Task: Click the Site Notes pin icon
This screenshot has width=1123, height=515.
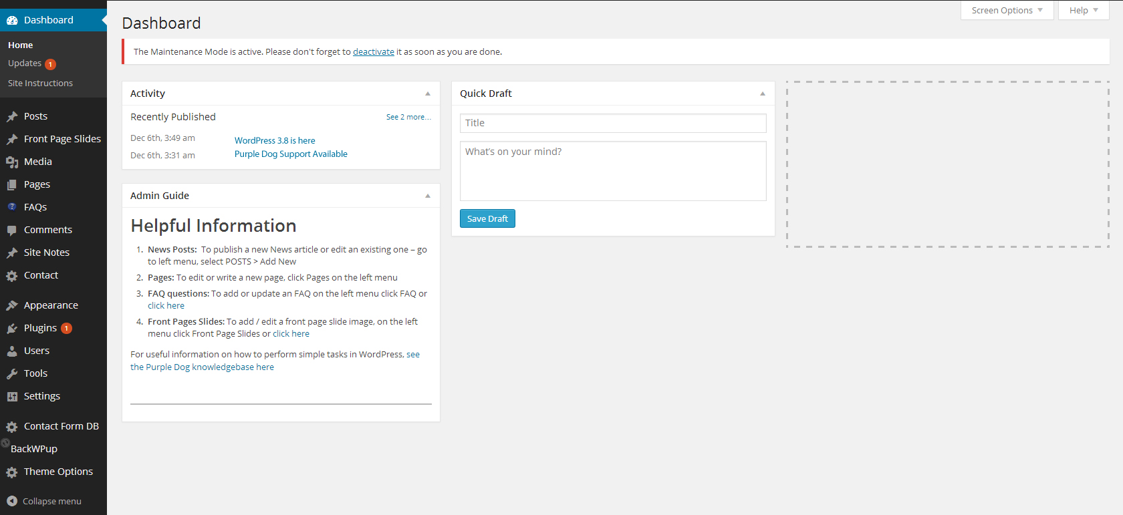Action: (x=12, y=252)
